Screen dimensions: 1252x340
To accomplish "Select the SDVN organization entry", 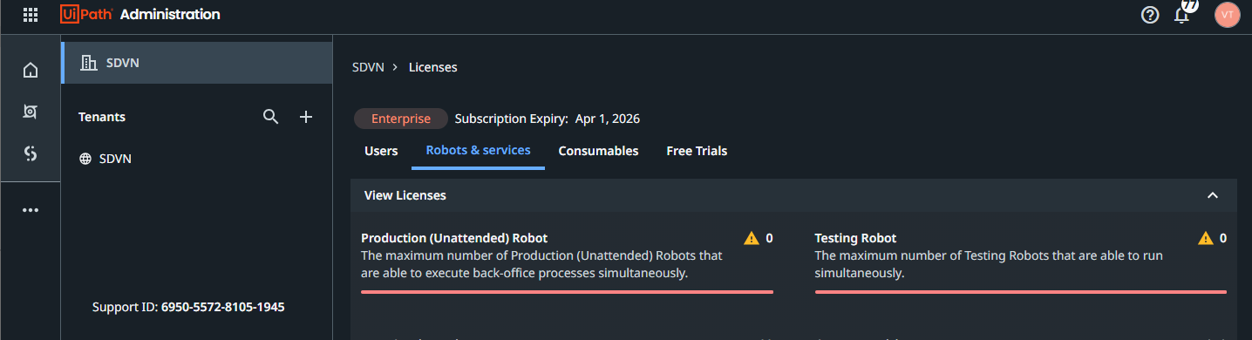I will coord(197,63).
